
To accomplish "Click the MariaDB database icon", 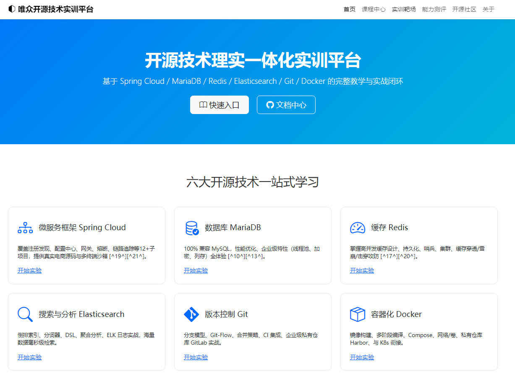I will pos(191,227).
